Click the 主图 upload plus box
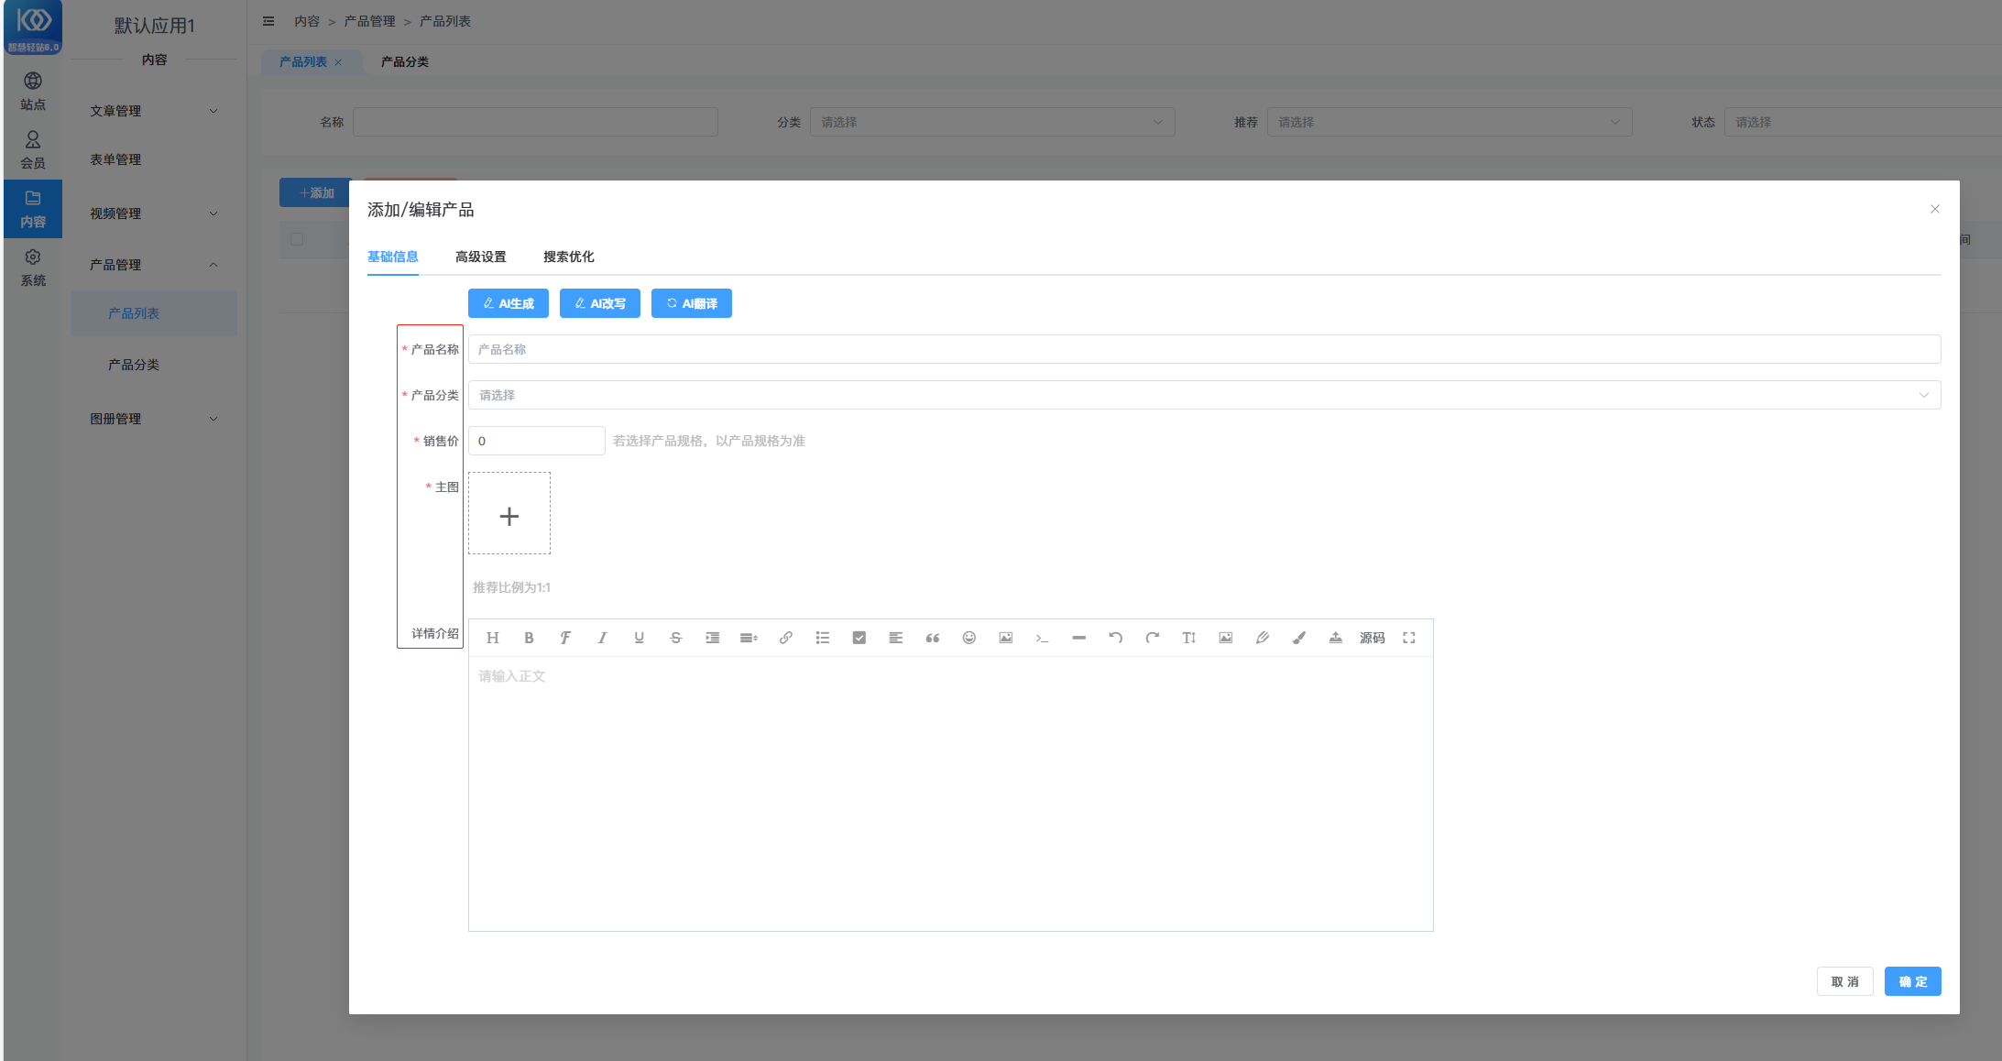Viewport: 2002px width, 1061px height. click(509, 513)
